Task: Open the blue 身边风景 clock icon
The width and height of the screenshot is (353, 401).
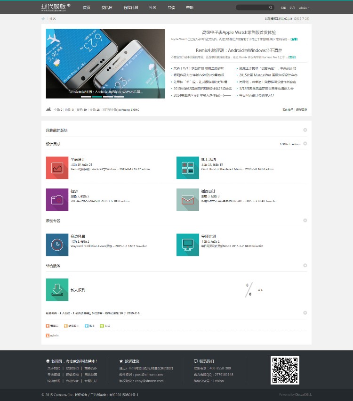Action: [57, 245]
